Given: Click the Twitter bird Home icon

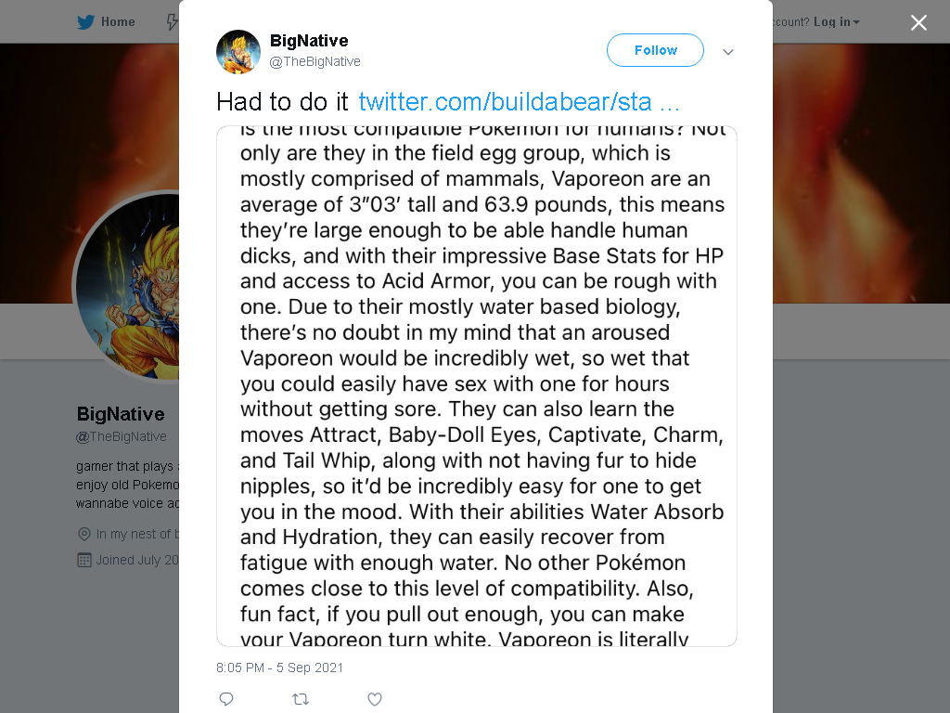Looking at the screenshot, I should click(85, 22).
